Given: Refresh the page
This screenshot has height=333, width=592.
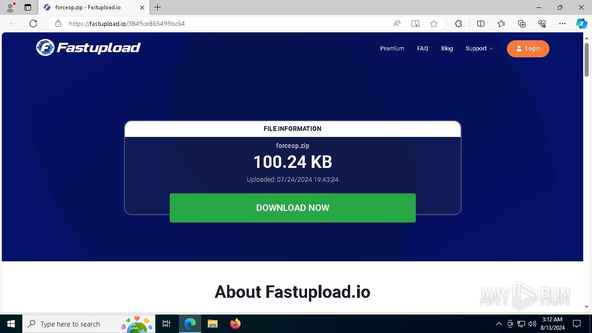Looking at the screenshot, I should [33, 24].
